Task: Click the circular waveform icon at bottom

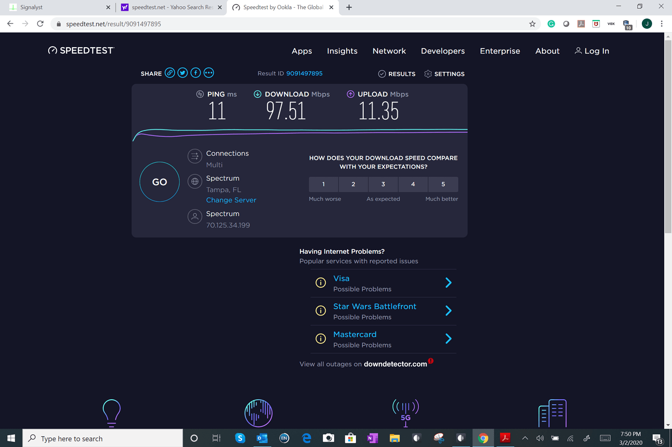Action: (259, 413)
